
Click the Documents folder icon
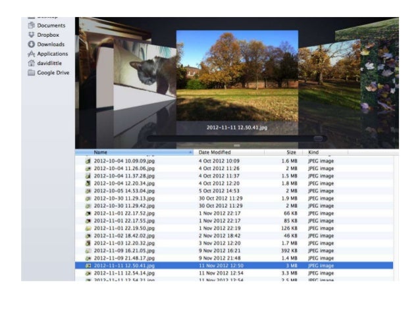32,25
